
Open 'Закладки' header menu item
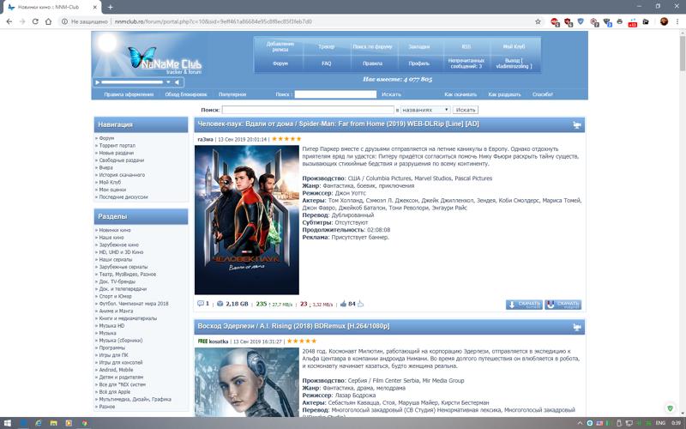[419, 46]
